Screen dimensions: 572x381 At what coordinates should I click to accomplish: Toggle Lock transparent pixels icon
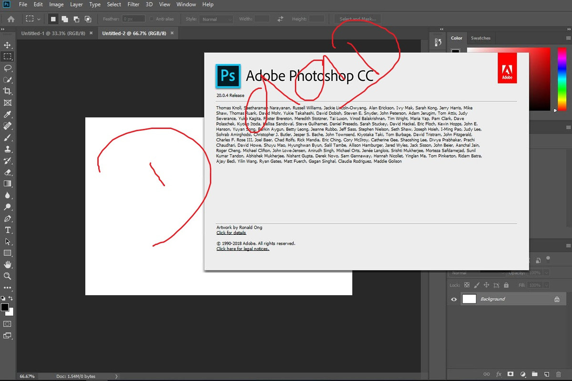click(x=467, y=285)
